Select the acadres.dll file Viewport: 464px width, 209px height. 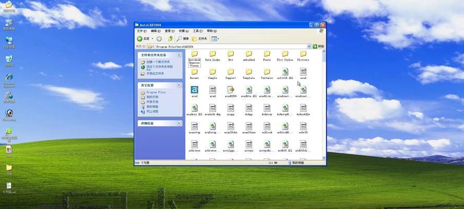[x=194, y=110]
